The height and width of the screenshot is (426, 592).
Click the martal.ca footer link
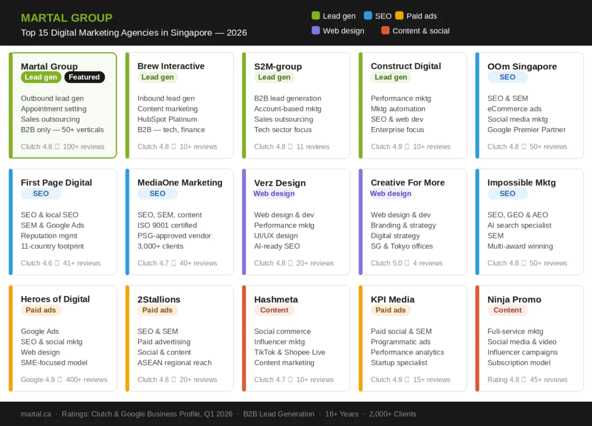[36, 413]
